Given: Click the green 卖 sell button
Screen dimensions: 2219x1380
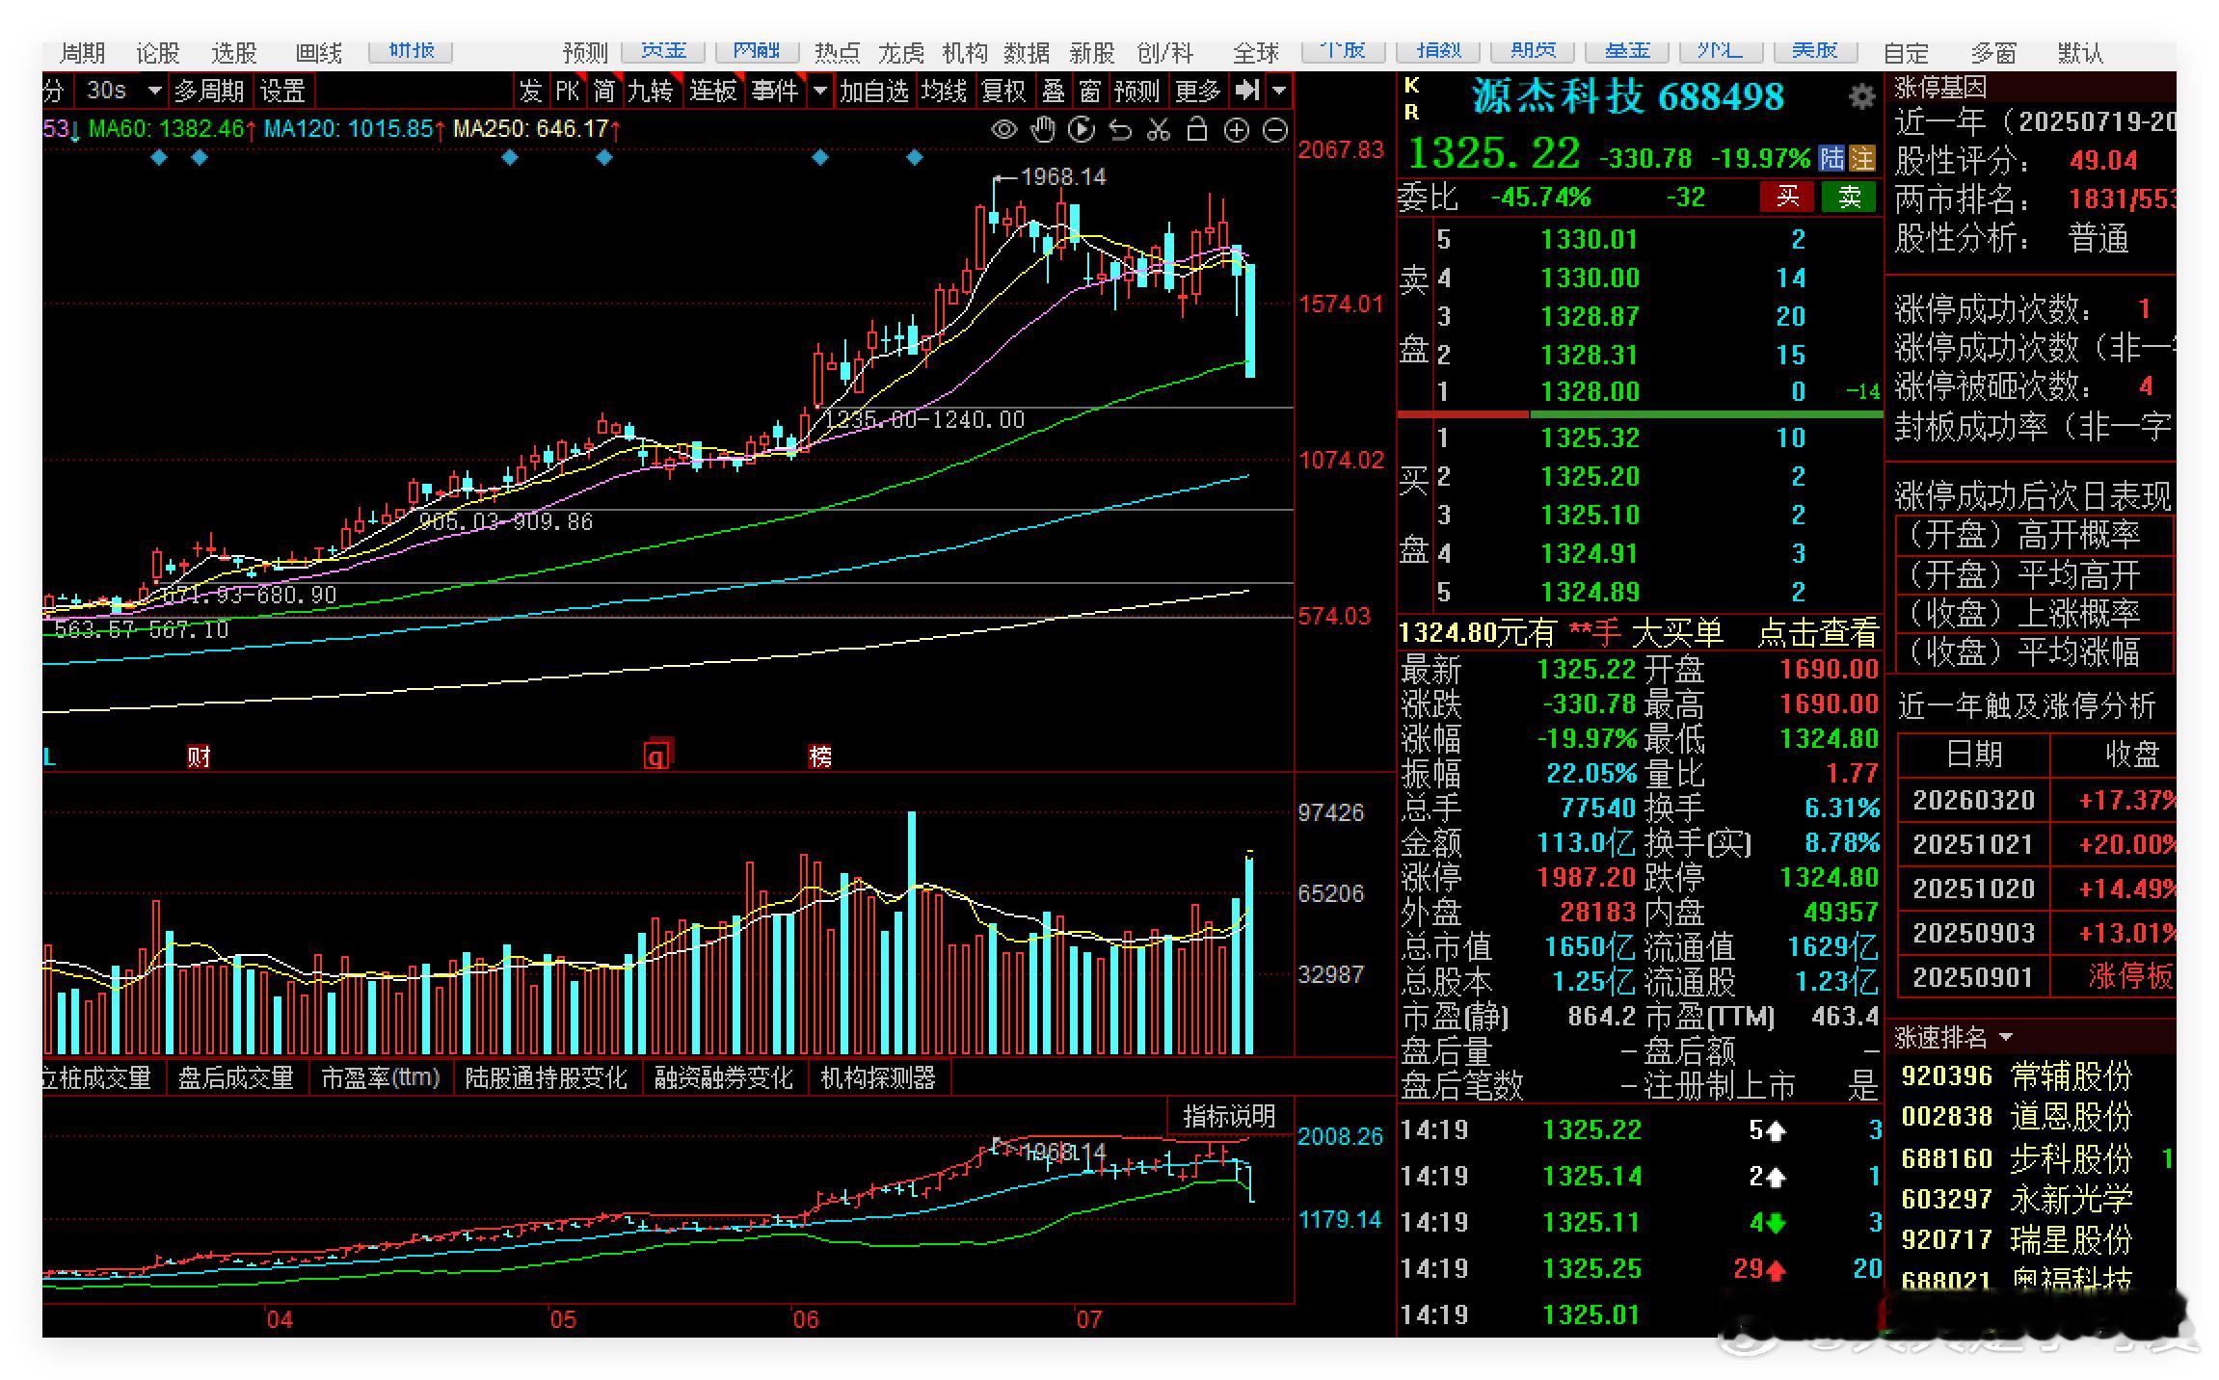Looking at the screenshot, I should point(1849,197).
